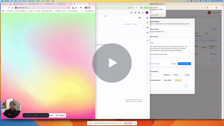Open Contacts icon in Gmail side panel
The width and height of the screenshot is (224, 126).
147,33
